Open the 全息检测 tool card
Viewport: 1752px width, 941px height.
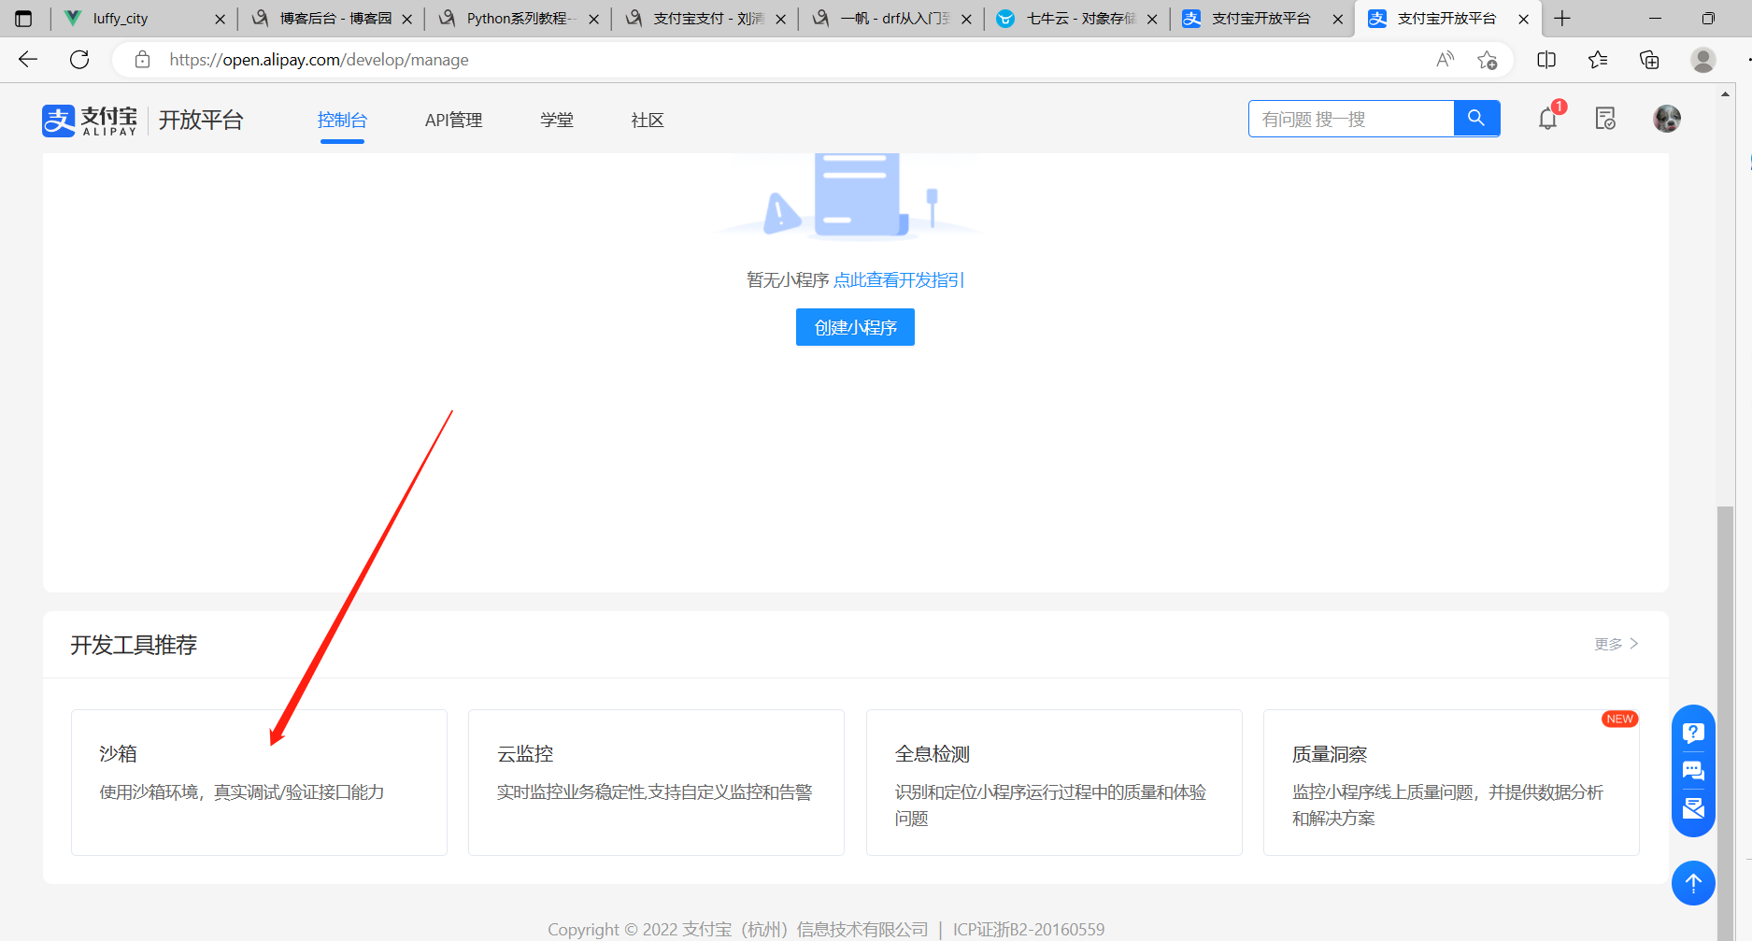pyautogui.click(x=1054, y=782)
